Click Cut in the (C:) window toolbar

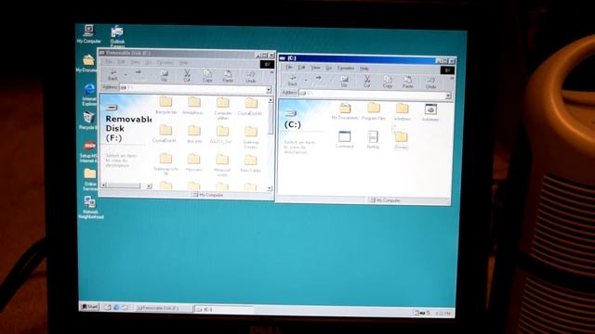click(367, 81)
